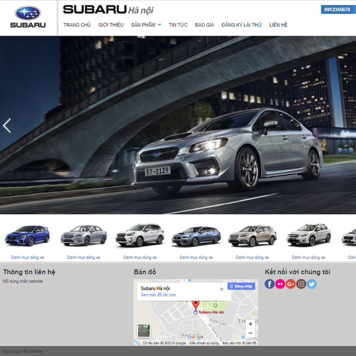Image resolution: width=356 pixels, height=356 pixels.
Task: Open the Instagram profile icon
Action: 301,284
